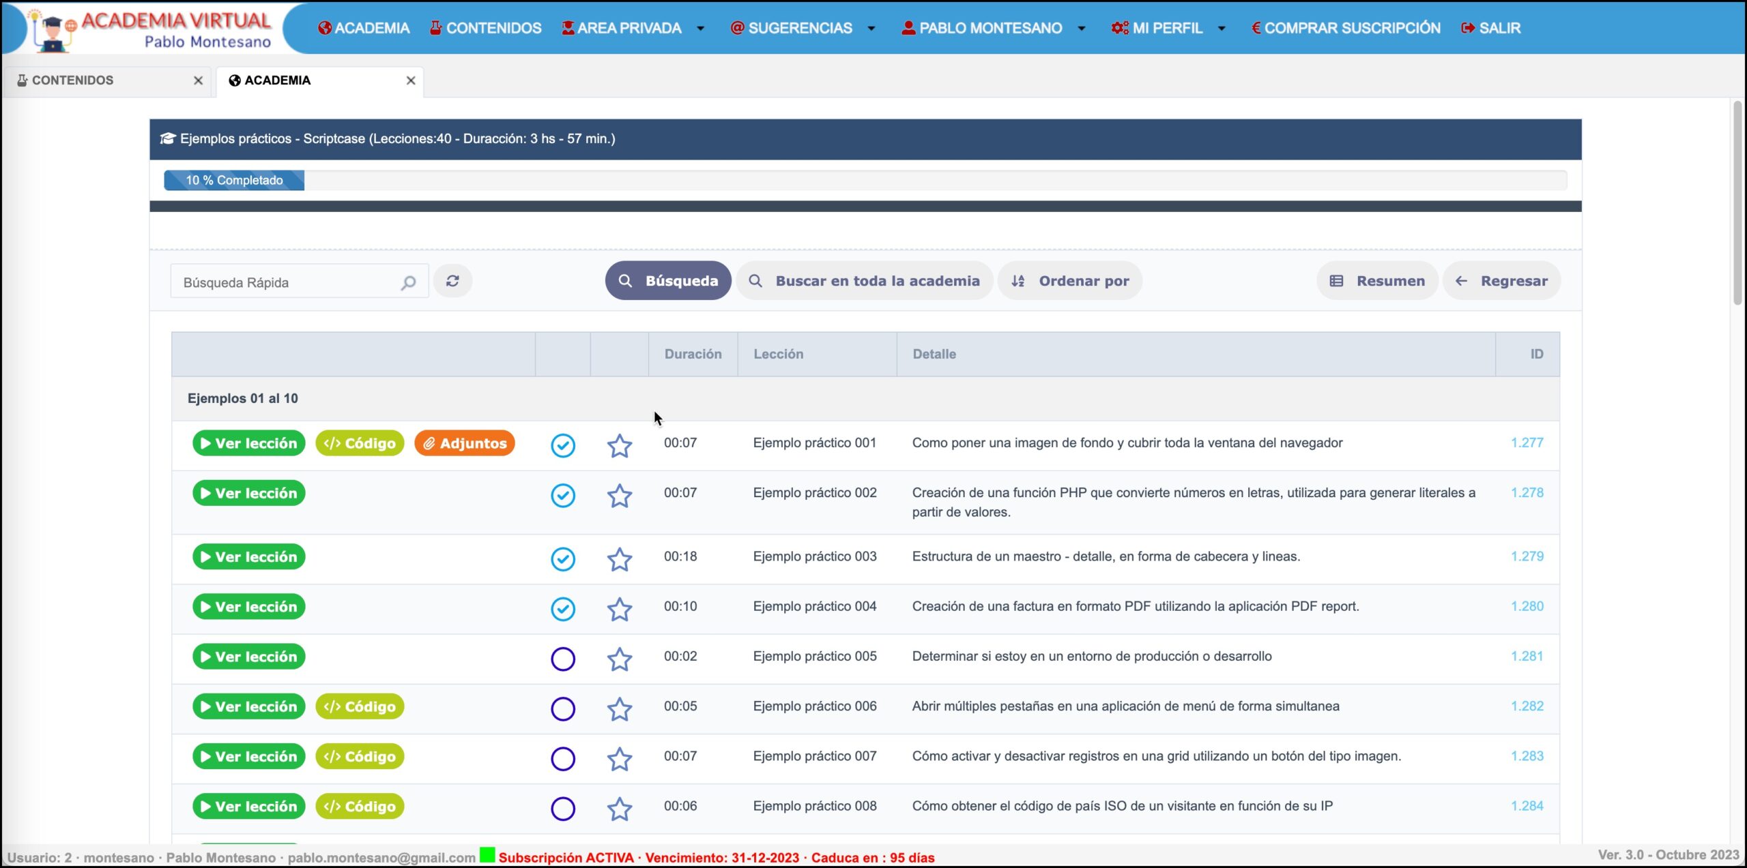Mark Ejemplo práctico 005 as favorite star
Screen dimensions: 1747x868
click(620, 659)
